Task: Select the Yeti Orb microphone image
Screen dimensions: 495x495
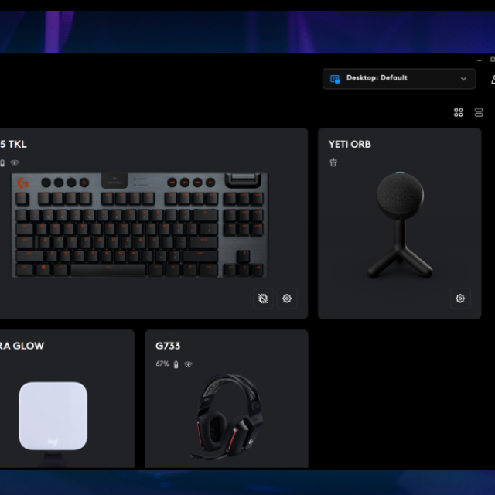Action: pos(400,224)
